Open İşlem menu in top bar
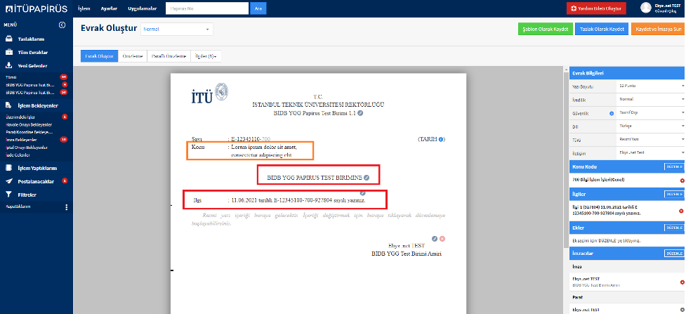 pos(84,8)
